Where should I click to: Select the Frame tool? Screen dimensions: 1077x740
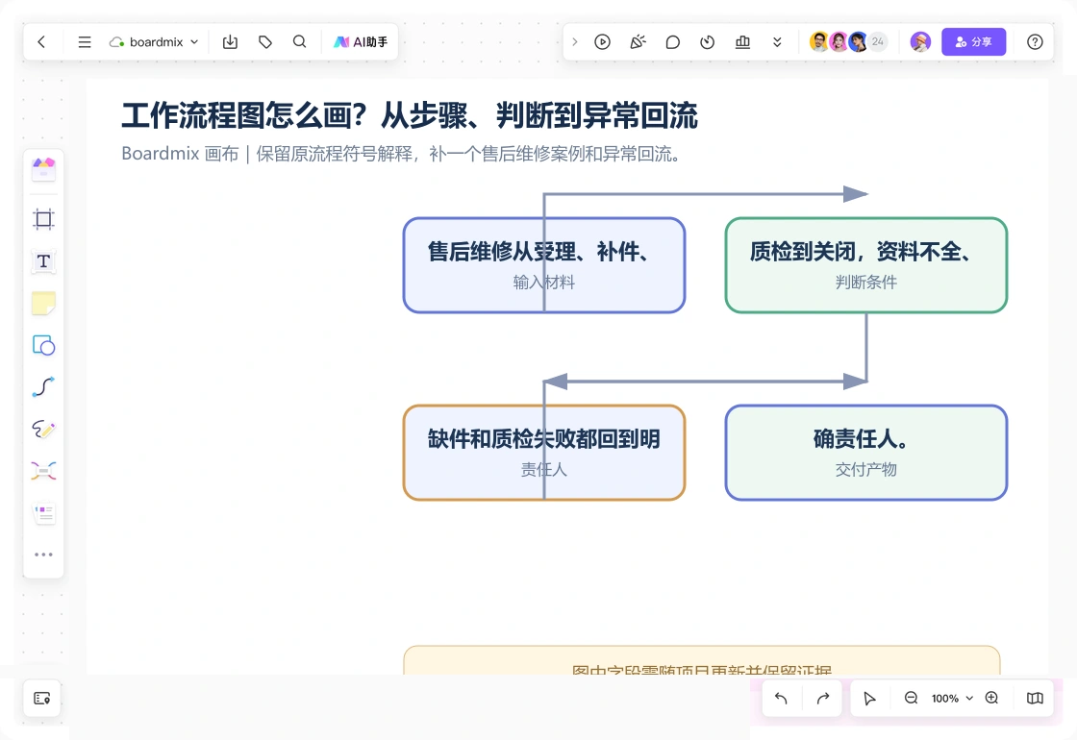pos(43,219)
